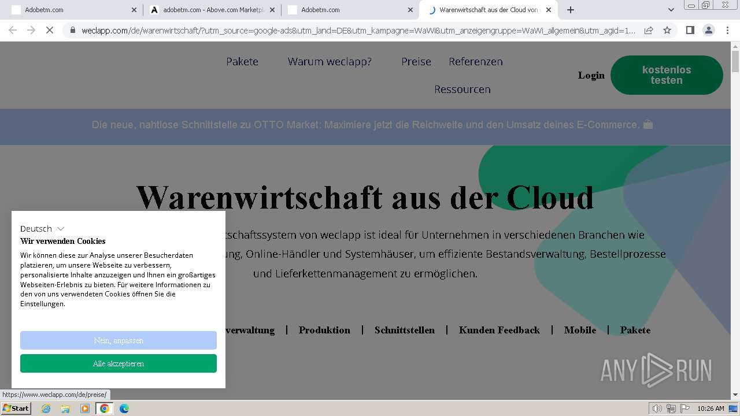Bookmark this page with the star

click(x=667, y=30)
